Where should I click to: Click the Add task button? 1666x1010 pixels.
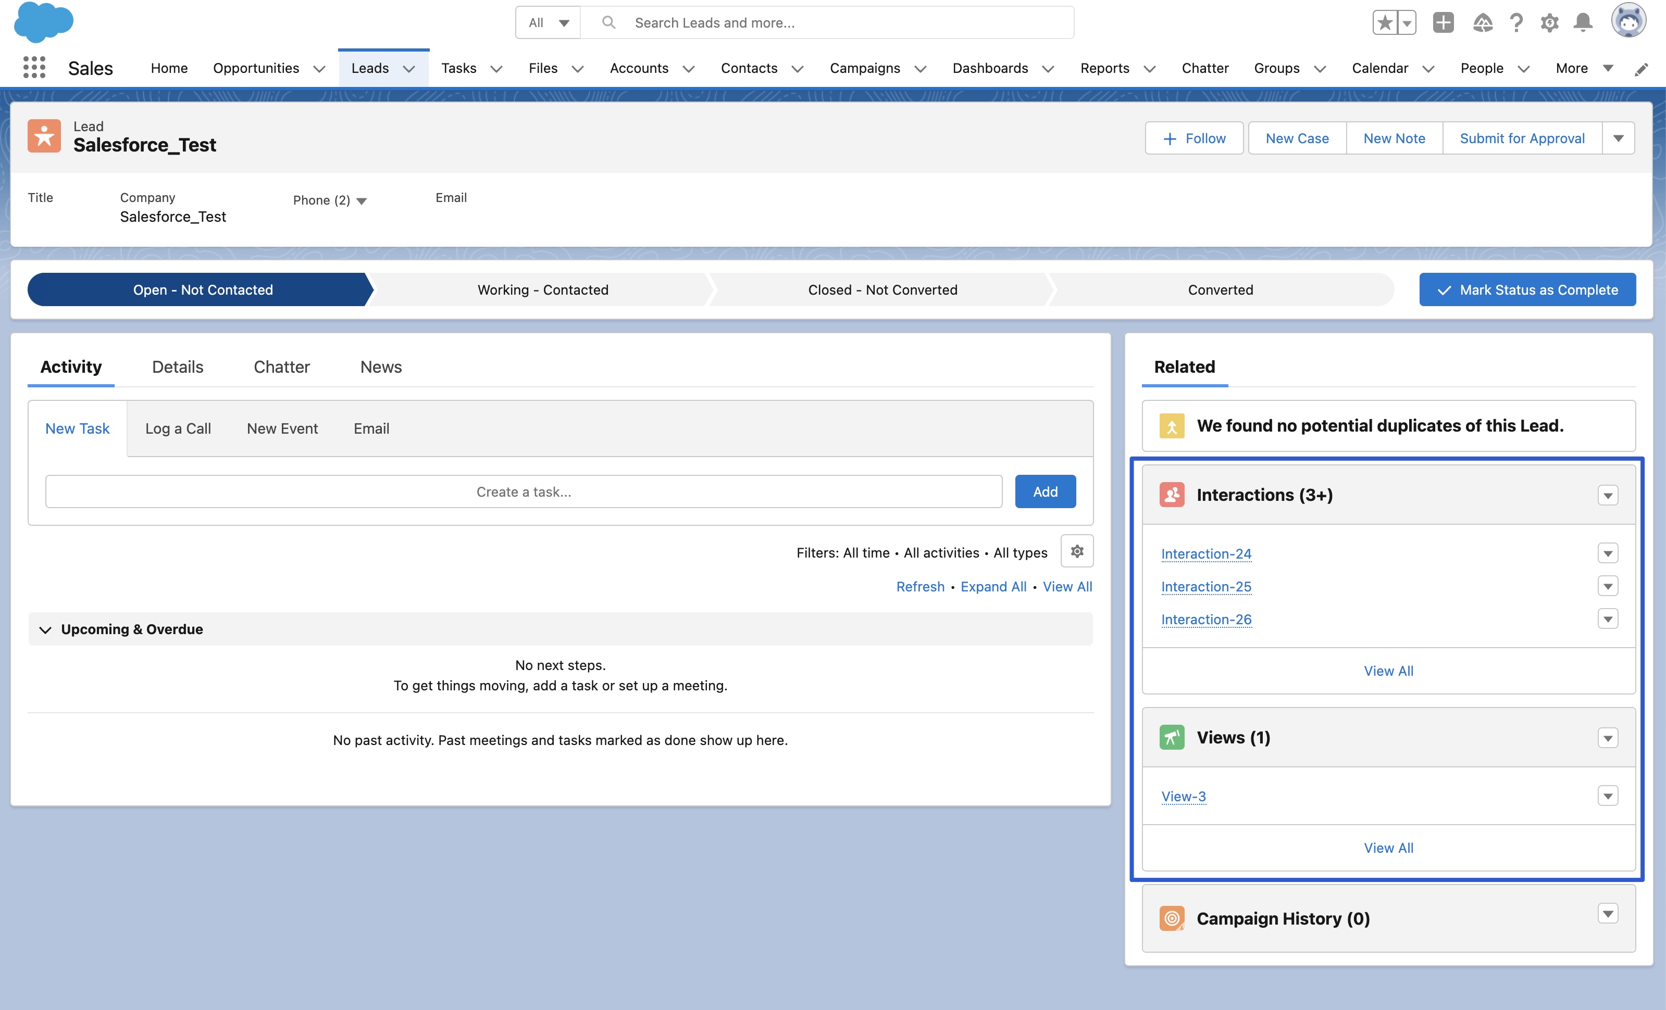pyautogui.click(x=1046, y=491)
